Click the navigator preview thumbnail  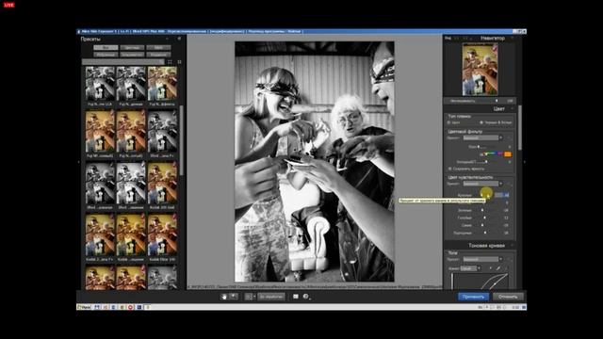tap(480, 70)
